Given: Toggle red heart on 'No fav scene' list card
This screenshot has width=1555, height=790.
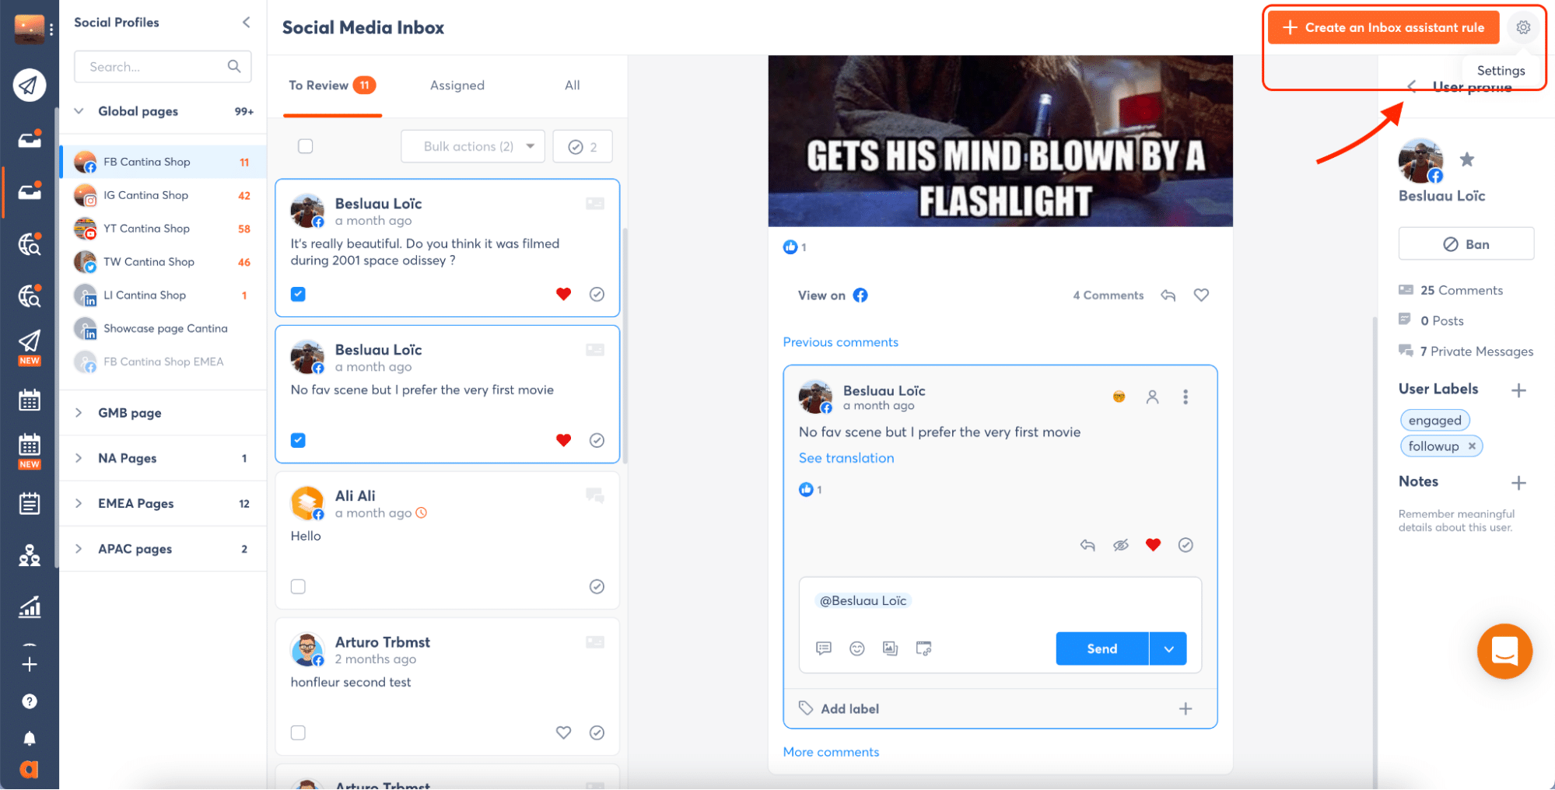Looking at the screenshot, I should tap(563, 440).
